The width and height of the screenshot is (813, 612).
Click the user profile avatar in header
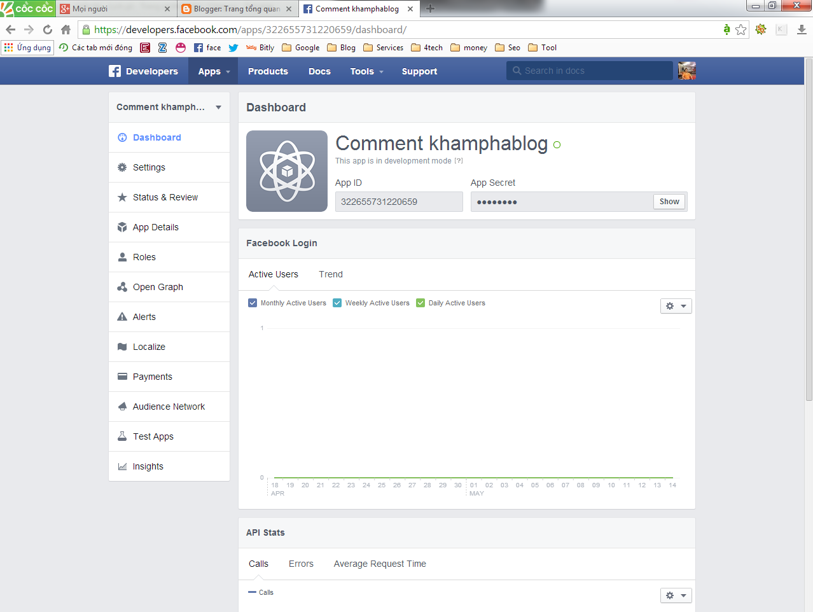point(687,71)
